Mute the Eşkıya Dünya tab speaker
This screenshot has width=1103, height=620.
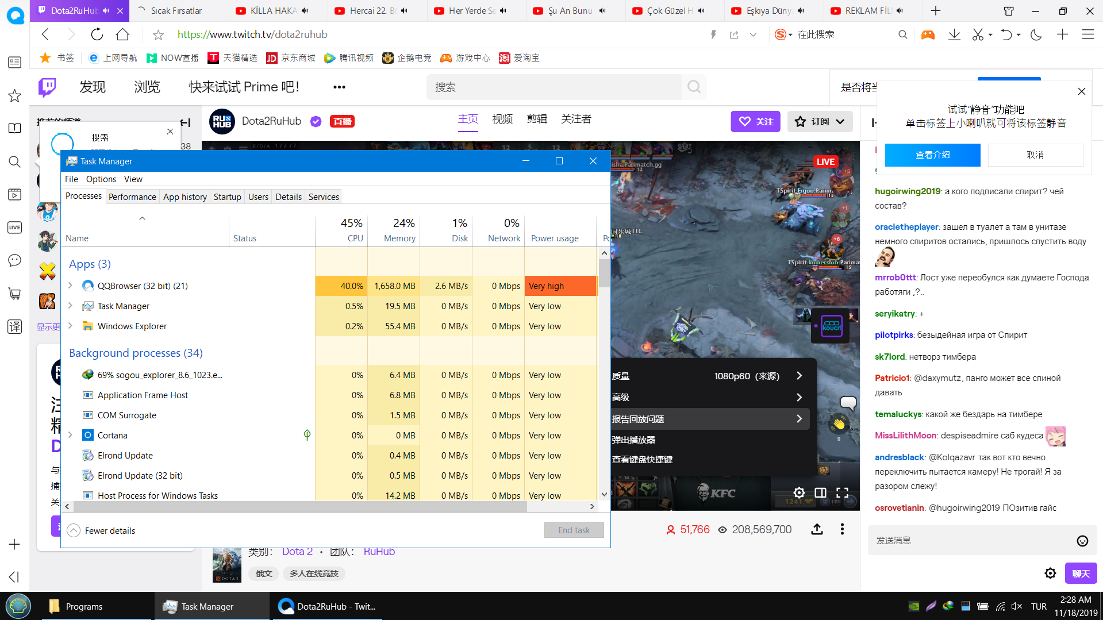(801, 11)
